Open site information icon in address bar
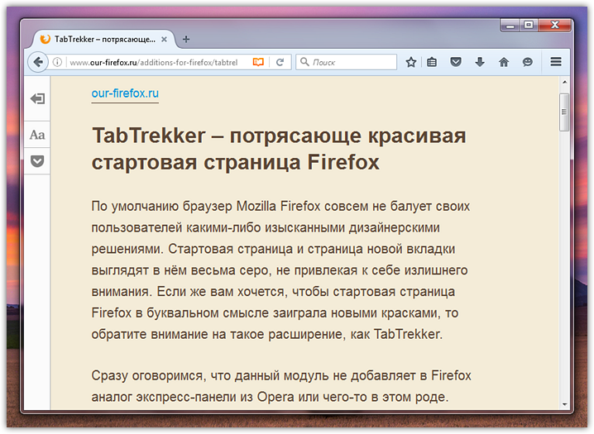This screenshot has width=594, height=434. [57, 62]
